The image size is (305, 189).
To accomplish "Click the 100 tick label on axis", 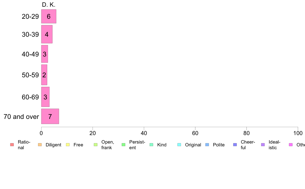I will point(298,133).
